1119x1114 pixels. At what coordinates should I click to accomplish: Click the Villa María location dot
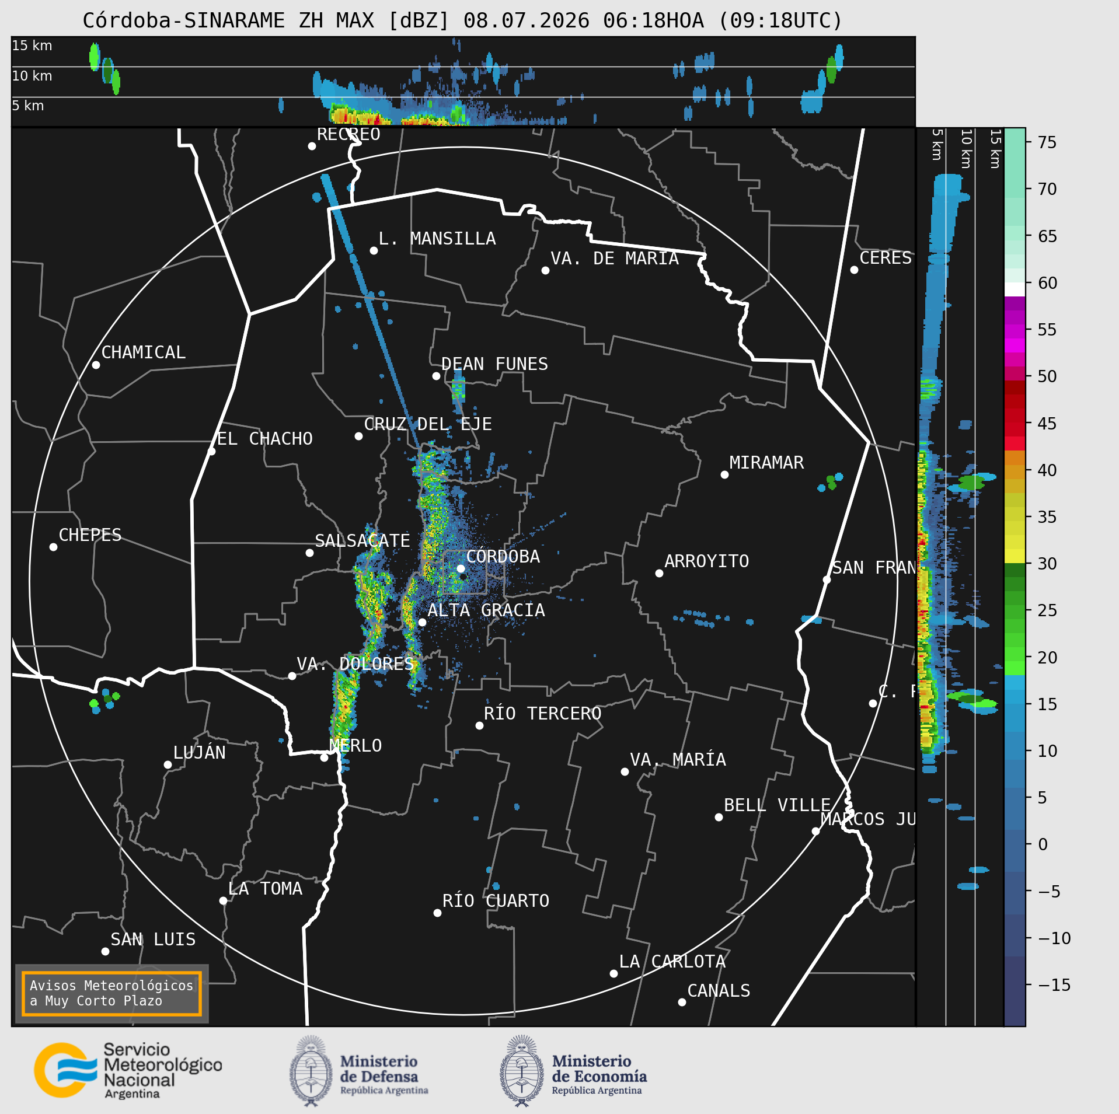click(x=625, y=771)
